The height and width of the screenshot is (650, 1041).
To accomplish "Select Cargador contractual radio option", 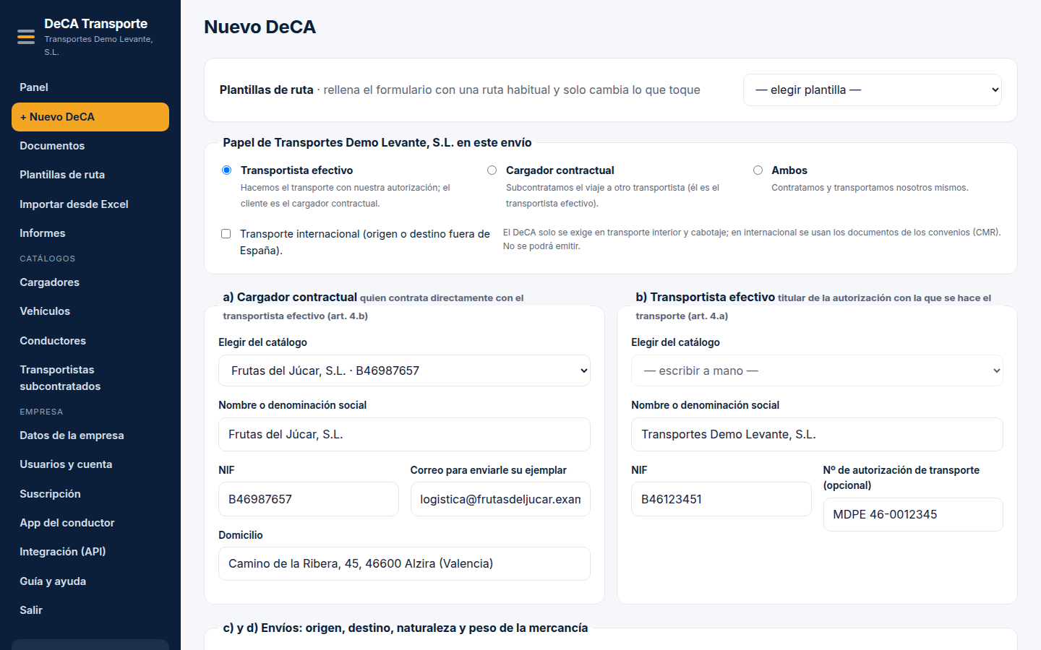I will [492, 170].
